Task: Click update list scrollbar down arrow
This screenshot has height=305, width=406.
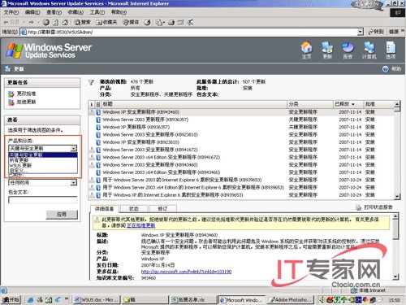Action: (397, 197)
